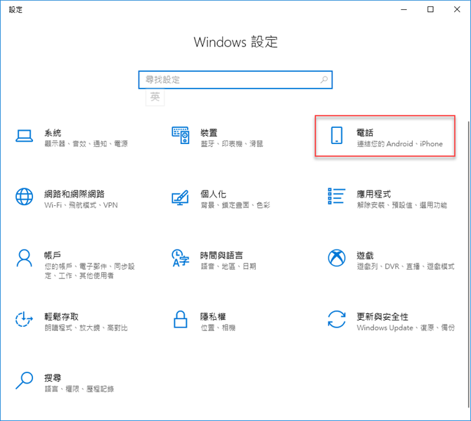
Task: Click the 帳戶 title text
Action: (53, 255)
